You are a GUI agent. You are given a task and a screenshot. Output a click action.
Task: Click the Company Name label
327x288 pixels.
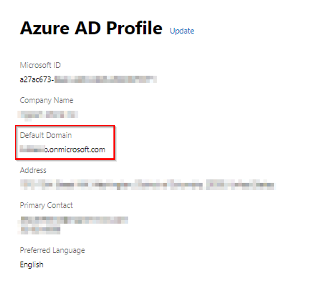(46, 101)
